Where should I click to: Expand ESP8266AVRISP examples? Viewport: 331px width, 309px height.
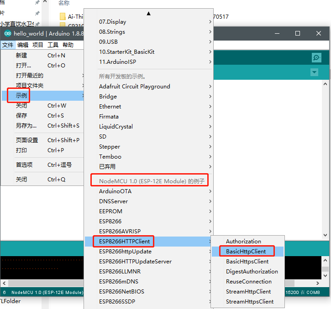[x=149, y=231]
